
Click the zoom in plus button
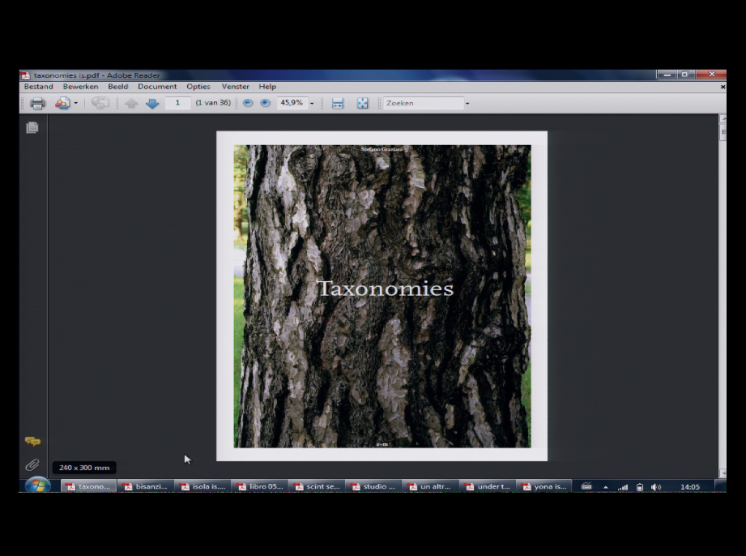(266, 103)
